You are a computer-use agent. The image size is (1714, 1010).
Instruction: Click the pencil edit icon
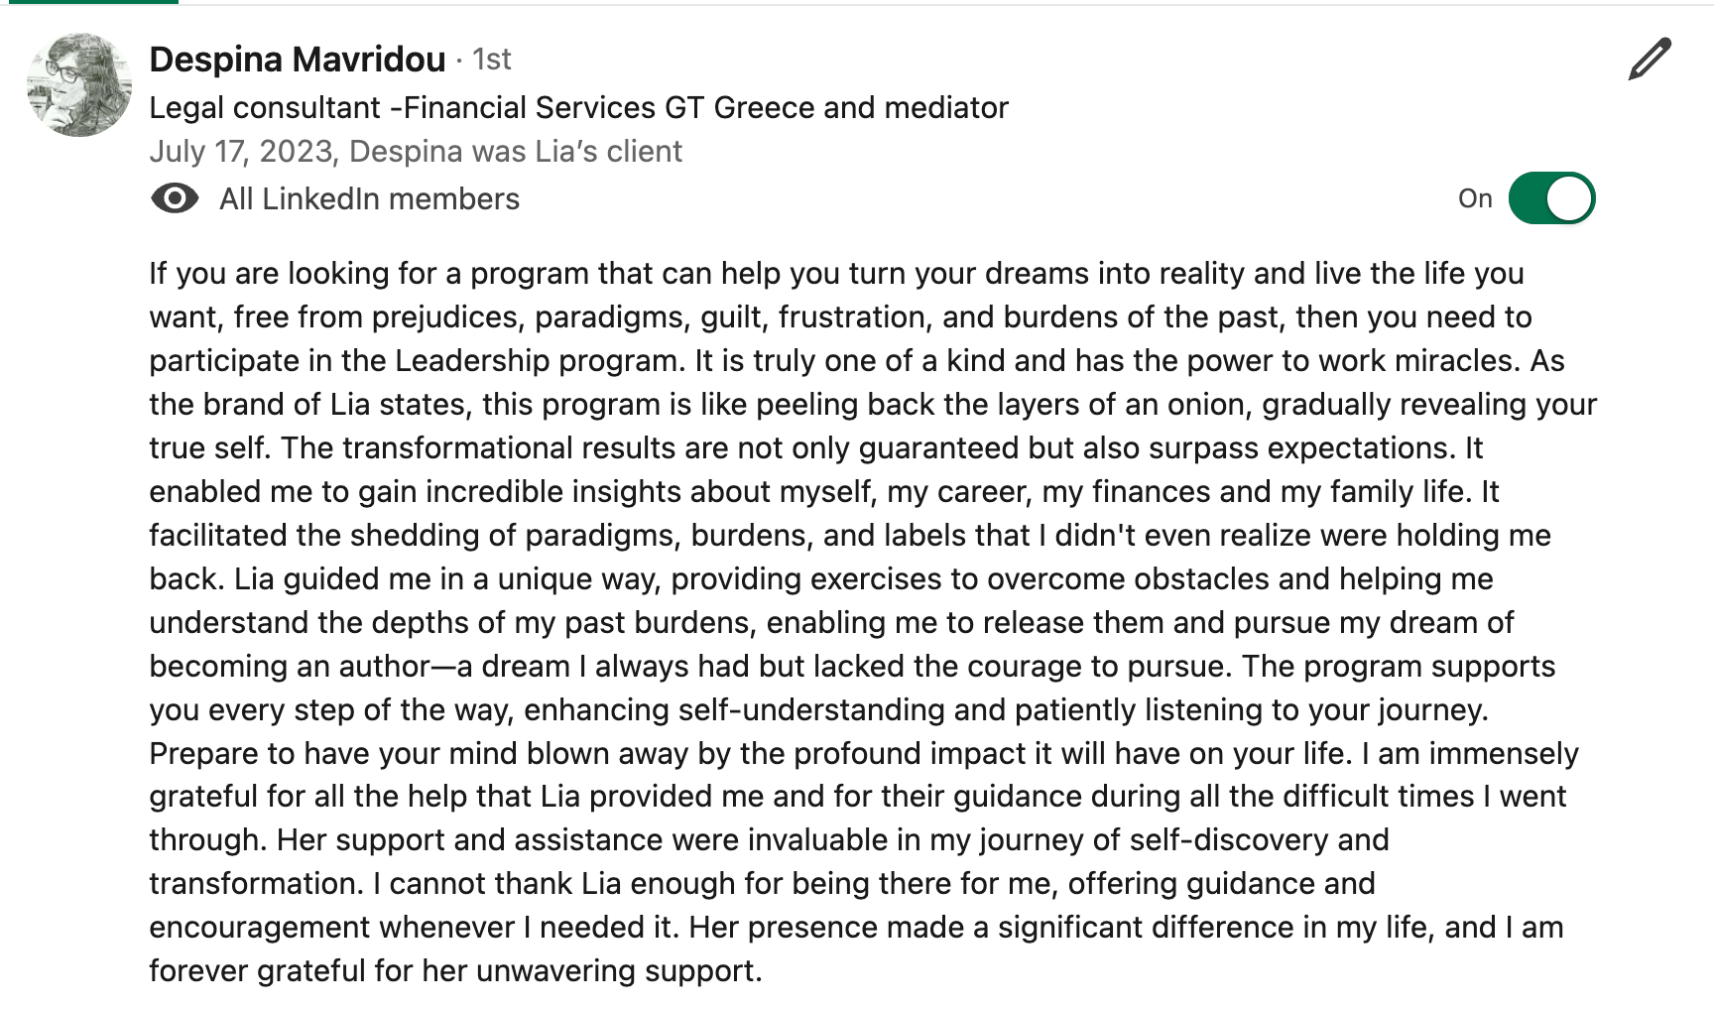coord(1650,59)
